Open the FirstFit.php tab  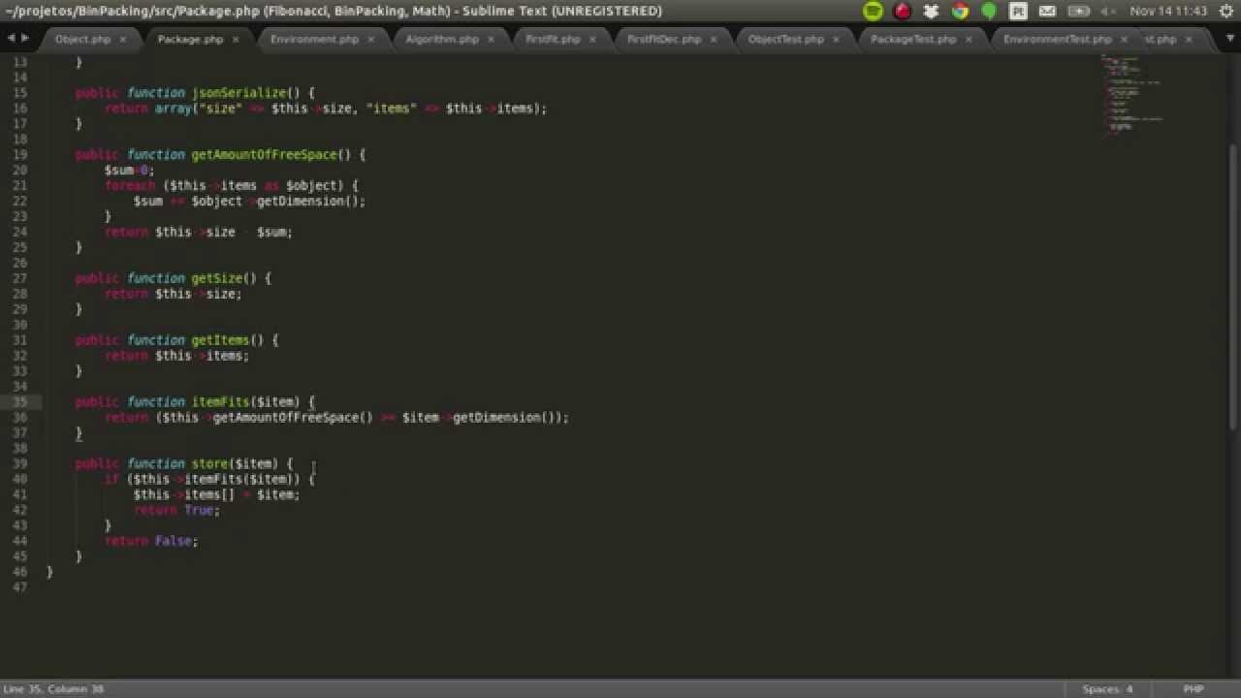(553, 39)
